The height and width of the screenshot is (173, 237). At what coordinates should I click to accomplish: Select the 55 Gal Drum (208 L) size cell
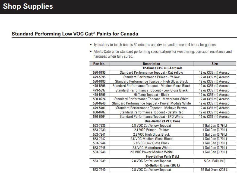pos(214,170)
